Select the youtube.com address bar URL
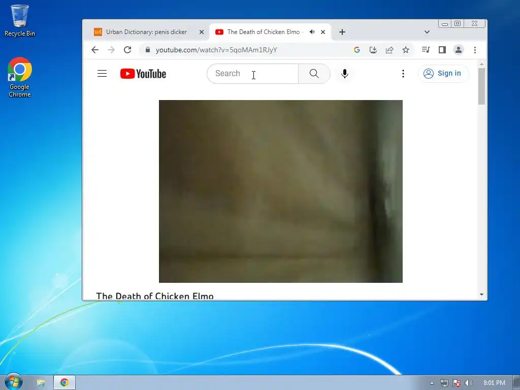520x390 pixels. (216, 50)
